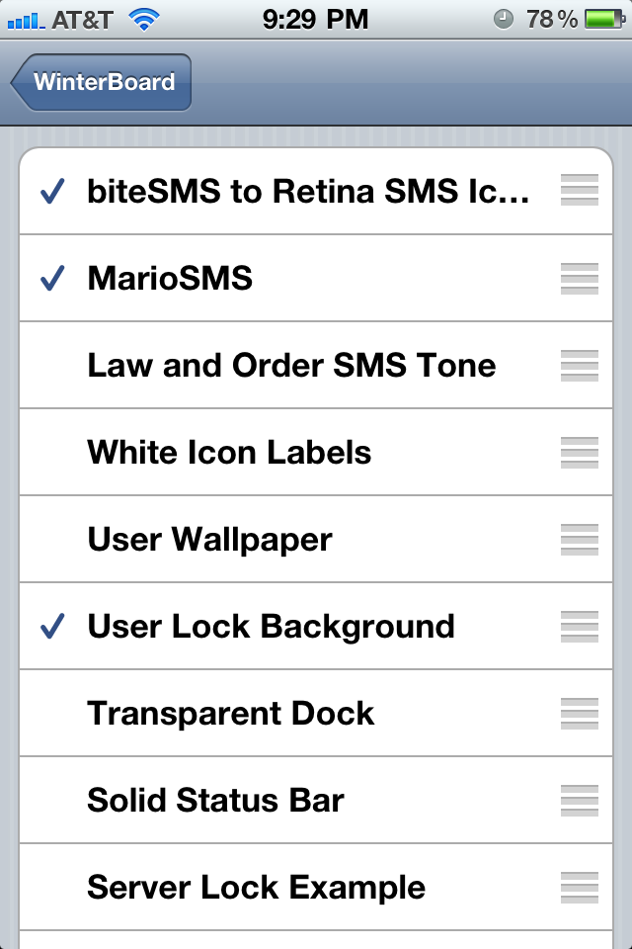Tap reorder handle beside User Wallpaper
The width and height of the screenshot is (632, 949).
pyautogui.click(x=580, y=540)
